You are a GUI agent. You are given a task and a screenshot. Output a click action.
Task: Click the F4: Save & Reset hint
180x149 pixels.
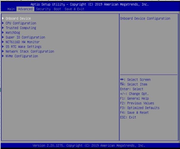[x=134, y=113]
